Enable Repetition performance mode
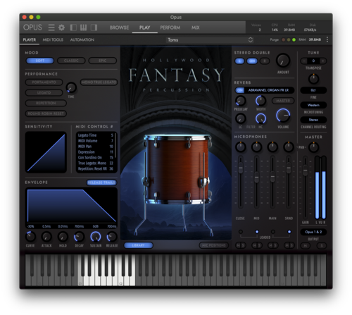The height and width of the screenshot is (315, 352). coord(46,103)
